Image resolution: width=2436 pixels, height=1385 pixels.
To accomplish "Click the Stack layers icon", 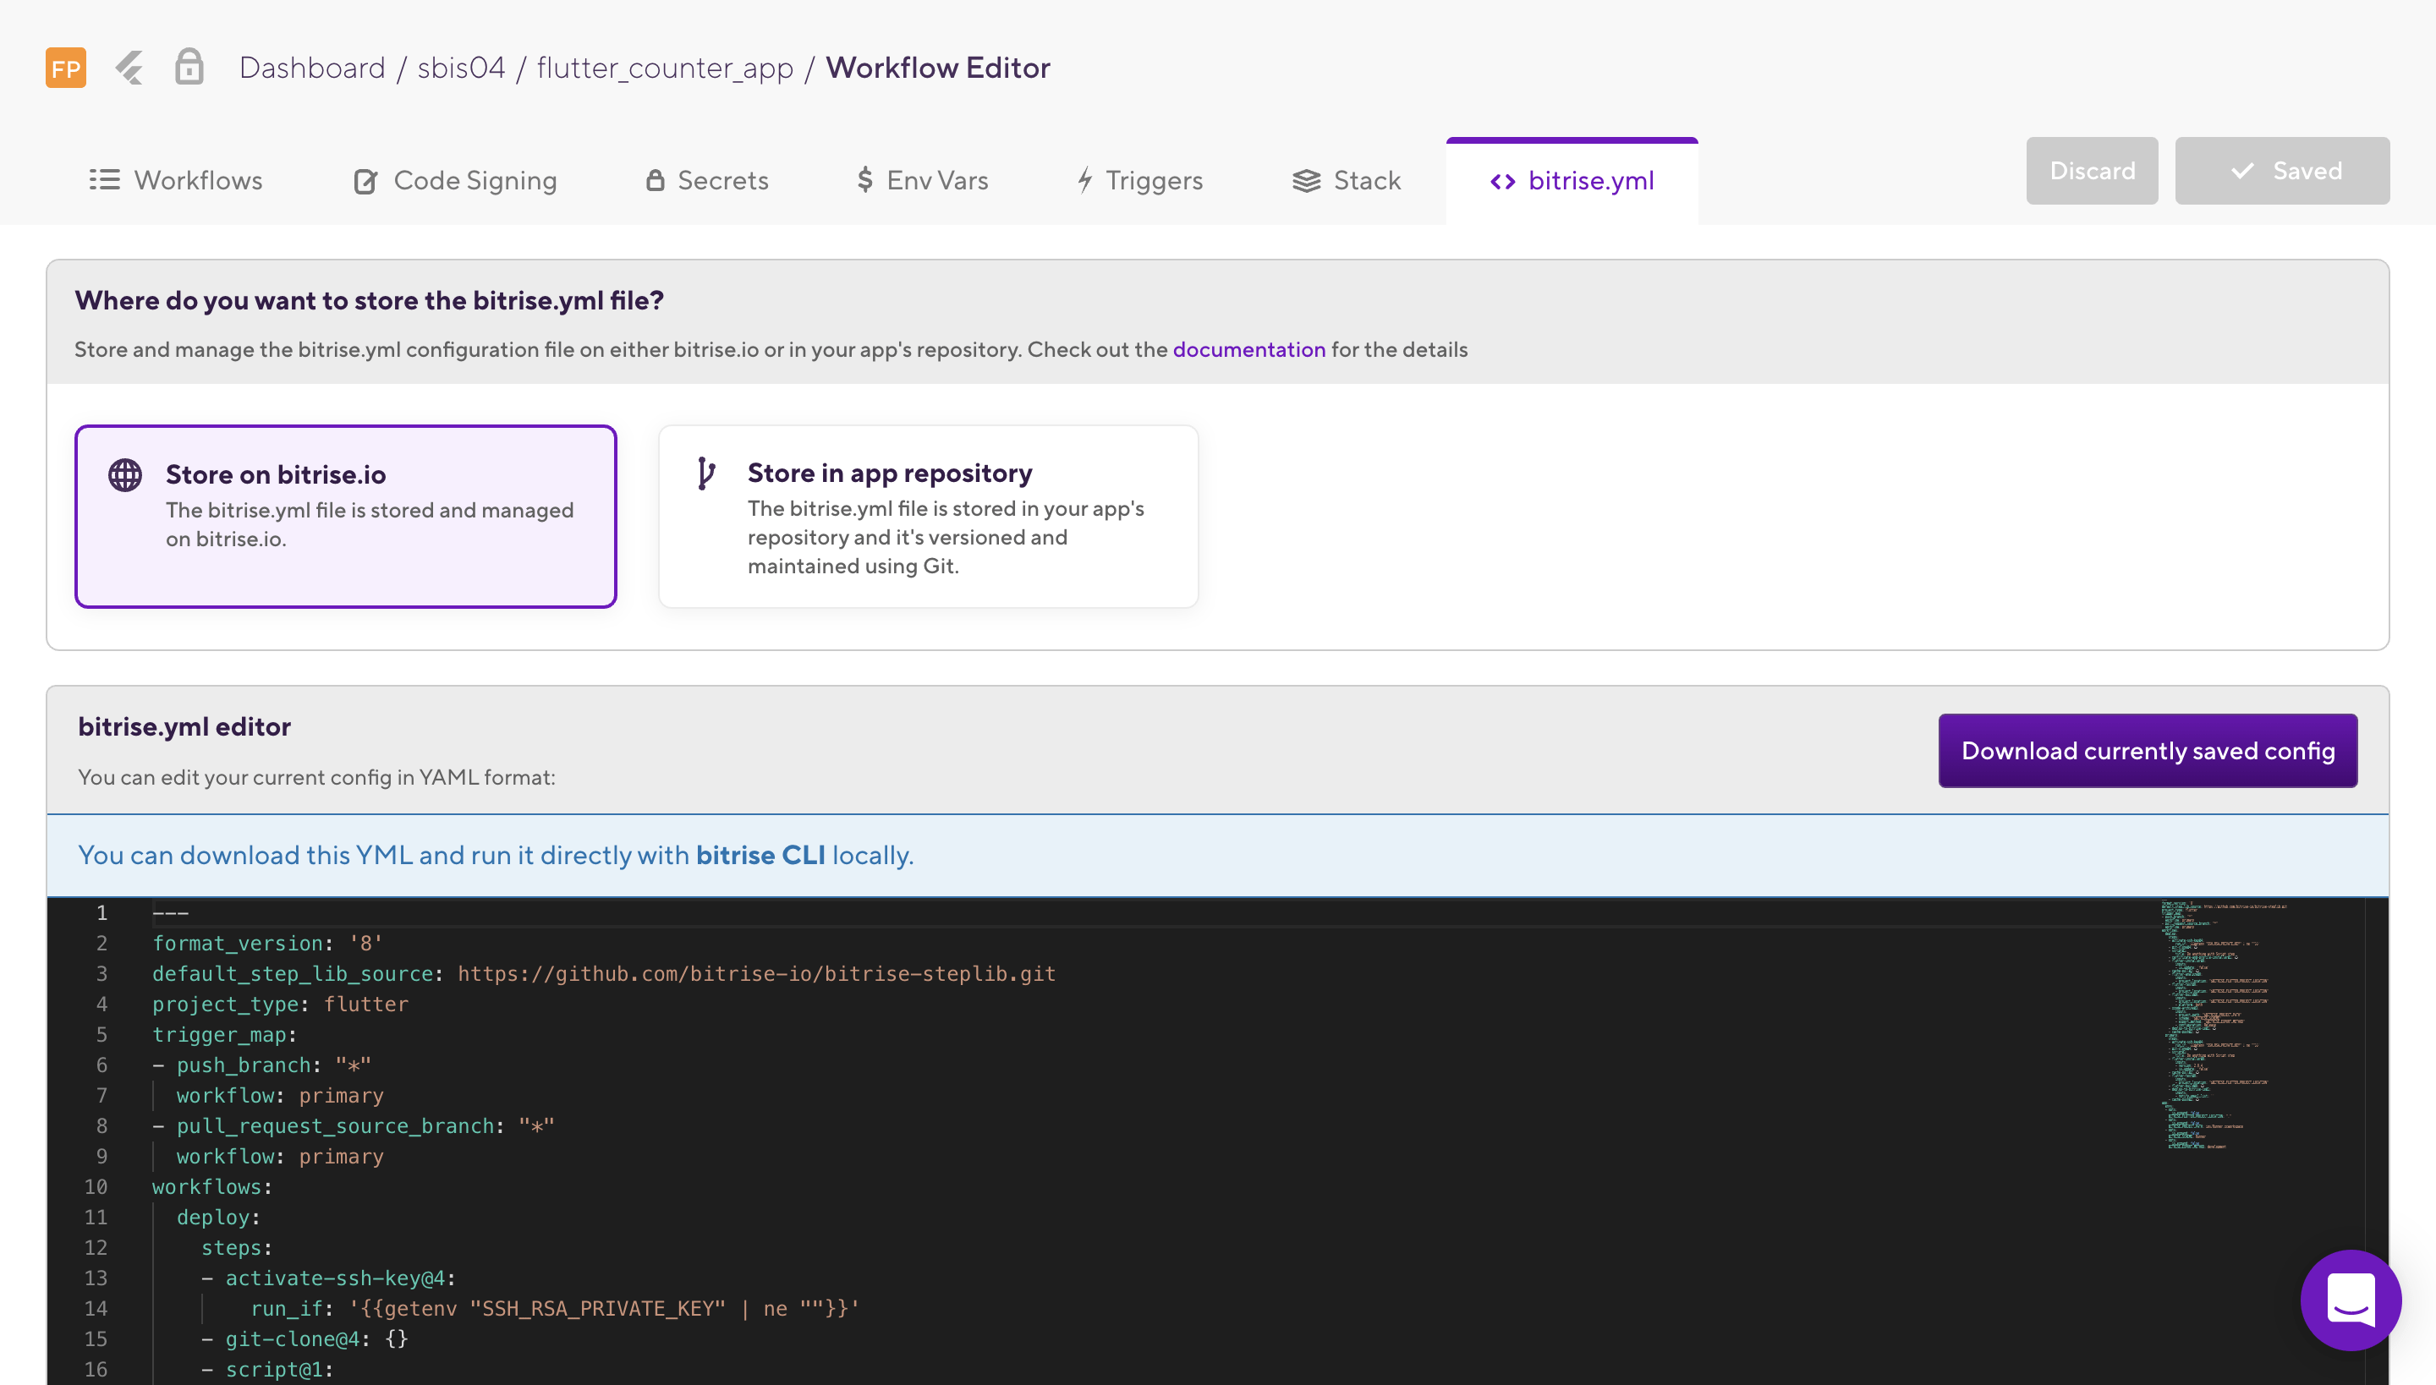I will point(1307,180).
